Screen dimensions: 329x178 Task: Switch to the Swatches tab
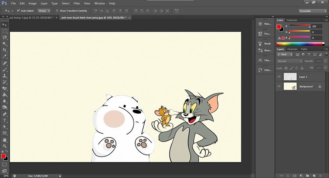pos(292,20)
